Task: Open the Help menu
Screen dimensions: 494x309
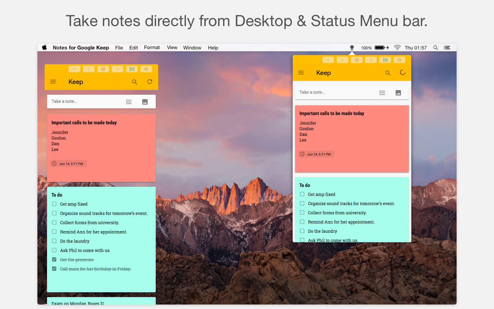Action: [213, 48]
